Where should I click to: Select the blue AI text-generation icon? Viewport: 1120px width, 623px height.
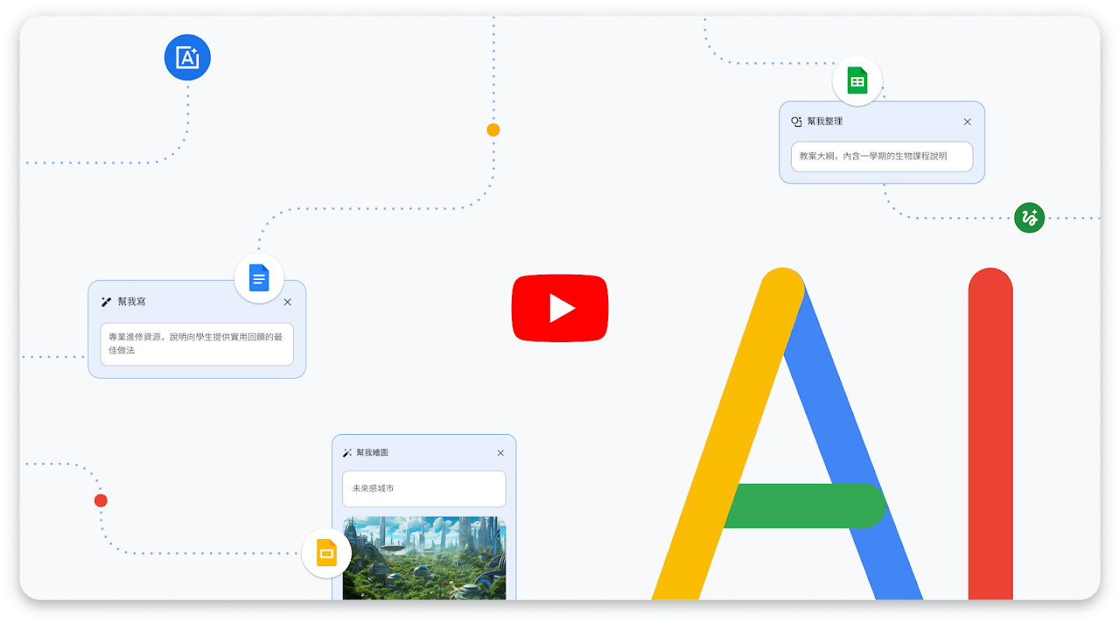click(187, 57)
